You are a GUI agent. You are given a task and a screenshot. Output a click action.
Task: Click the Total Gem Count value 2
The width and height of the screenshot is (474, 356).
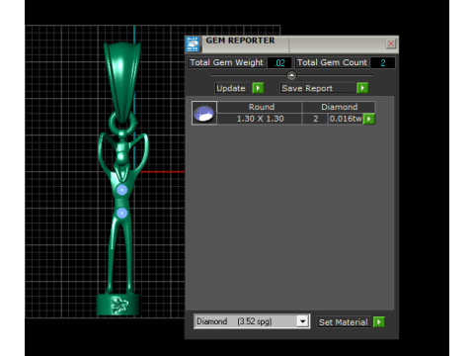click(x=382, y=62)
